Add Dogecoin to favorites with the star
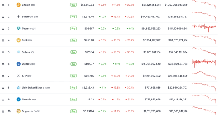This screenshot has height=116, width=218. coord(3,111)
